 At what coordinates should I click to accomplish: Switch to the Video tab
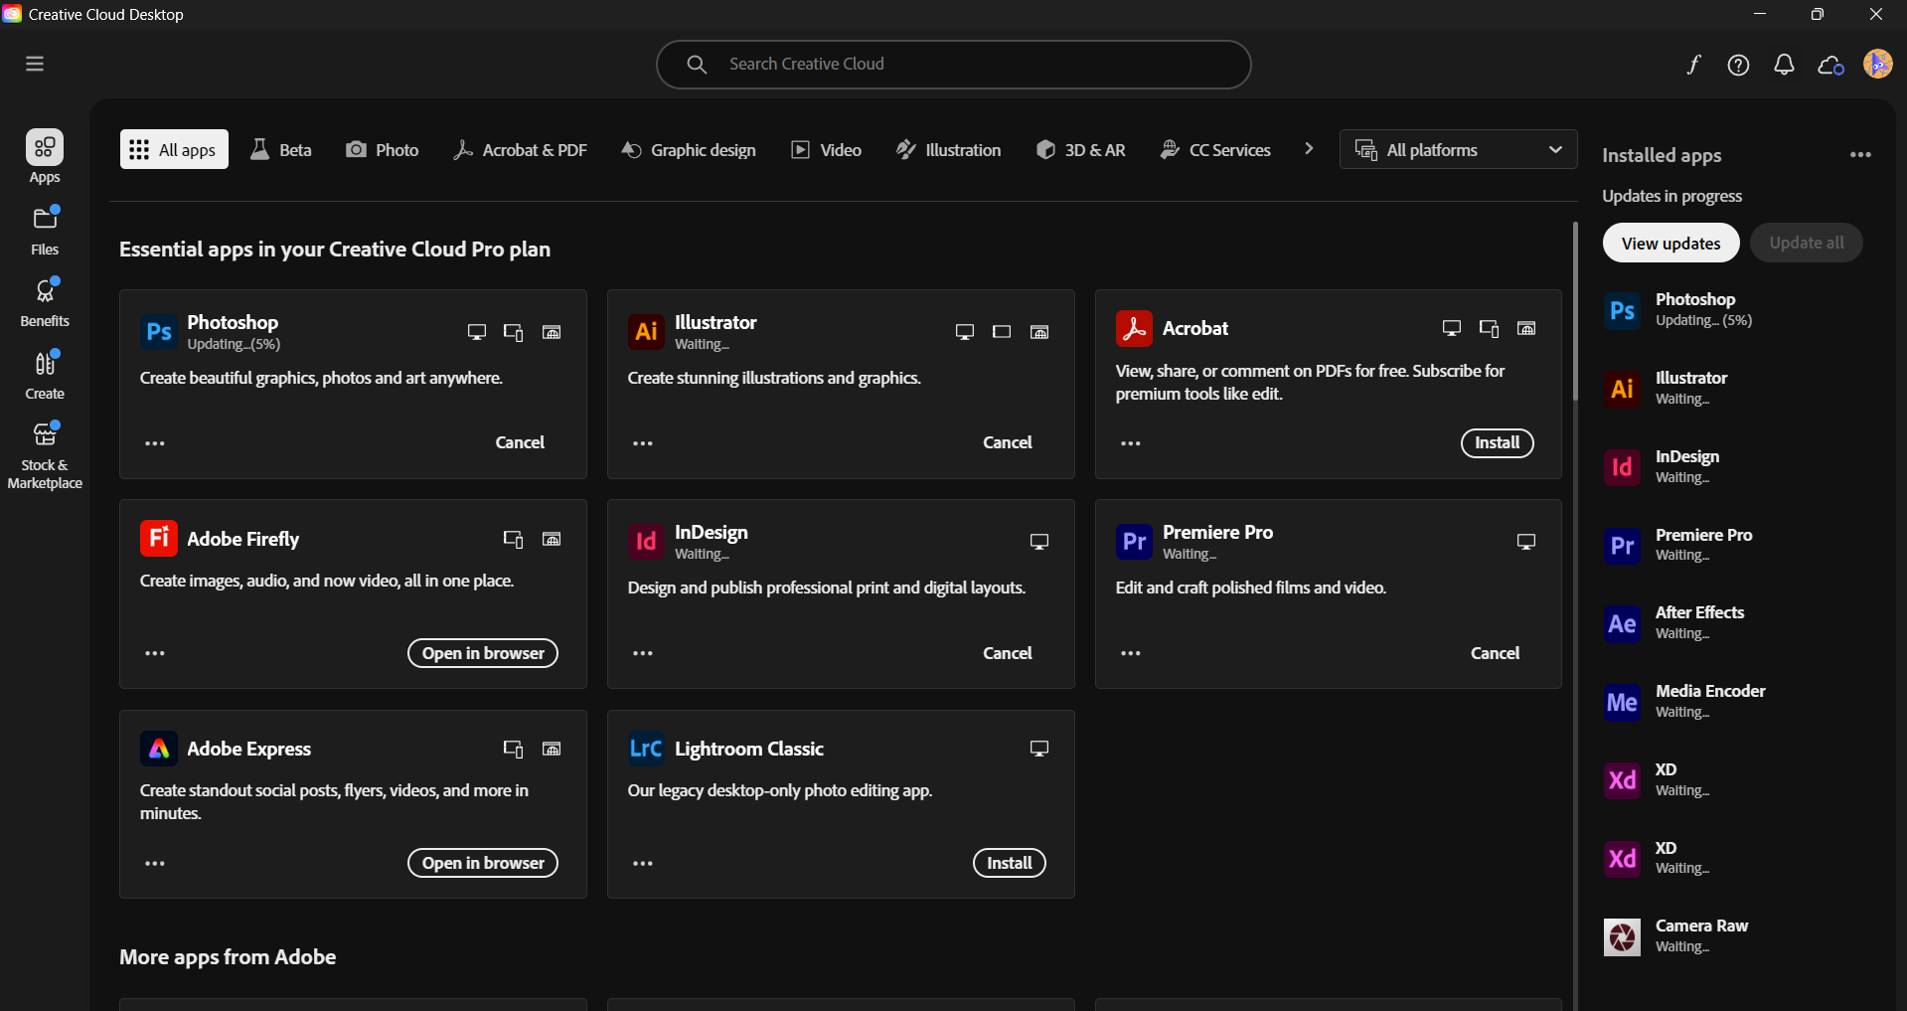coord(826,149)
